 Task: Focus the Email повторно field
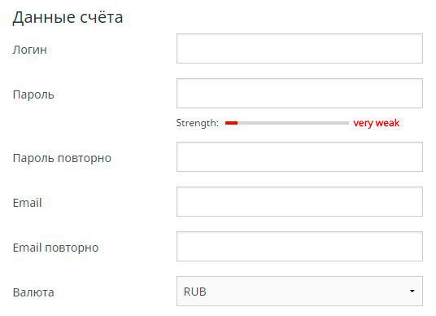pyautogui.click(x=299, y=247)
